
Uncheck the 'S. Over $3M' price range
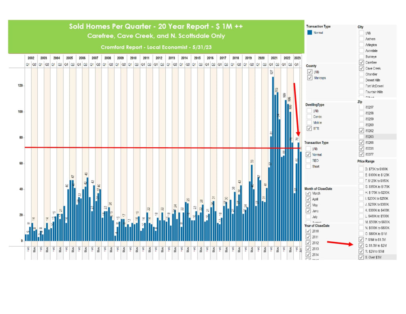click(360, 257)
